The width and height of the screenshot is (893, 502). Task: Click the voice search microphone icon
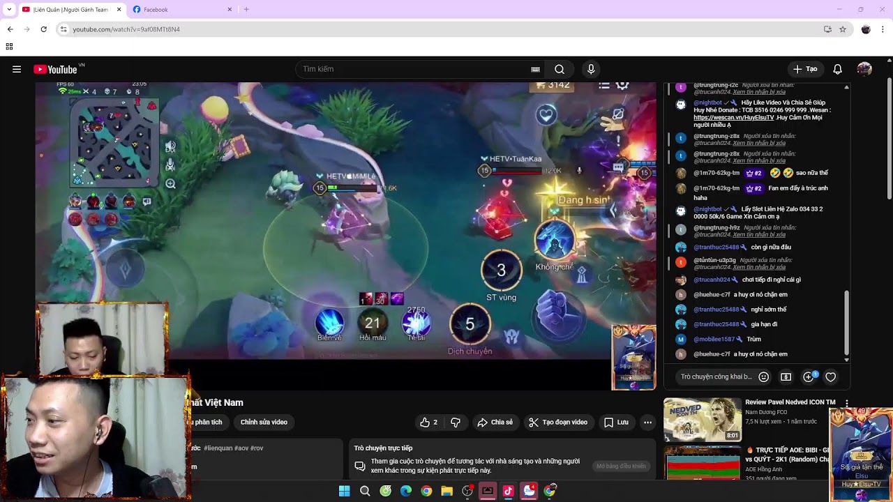591,69
